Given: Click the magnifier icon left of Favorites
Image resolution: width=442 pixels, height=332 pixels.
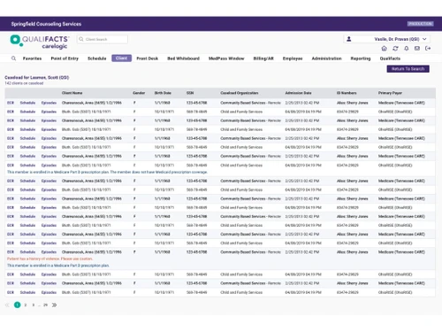Looking at the screenshot, I should click(13, 58).
